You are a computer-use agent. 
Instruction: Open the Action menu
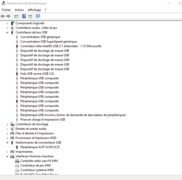click(19, 10)
